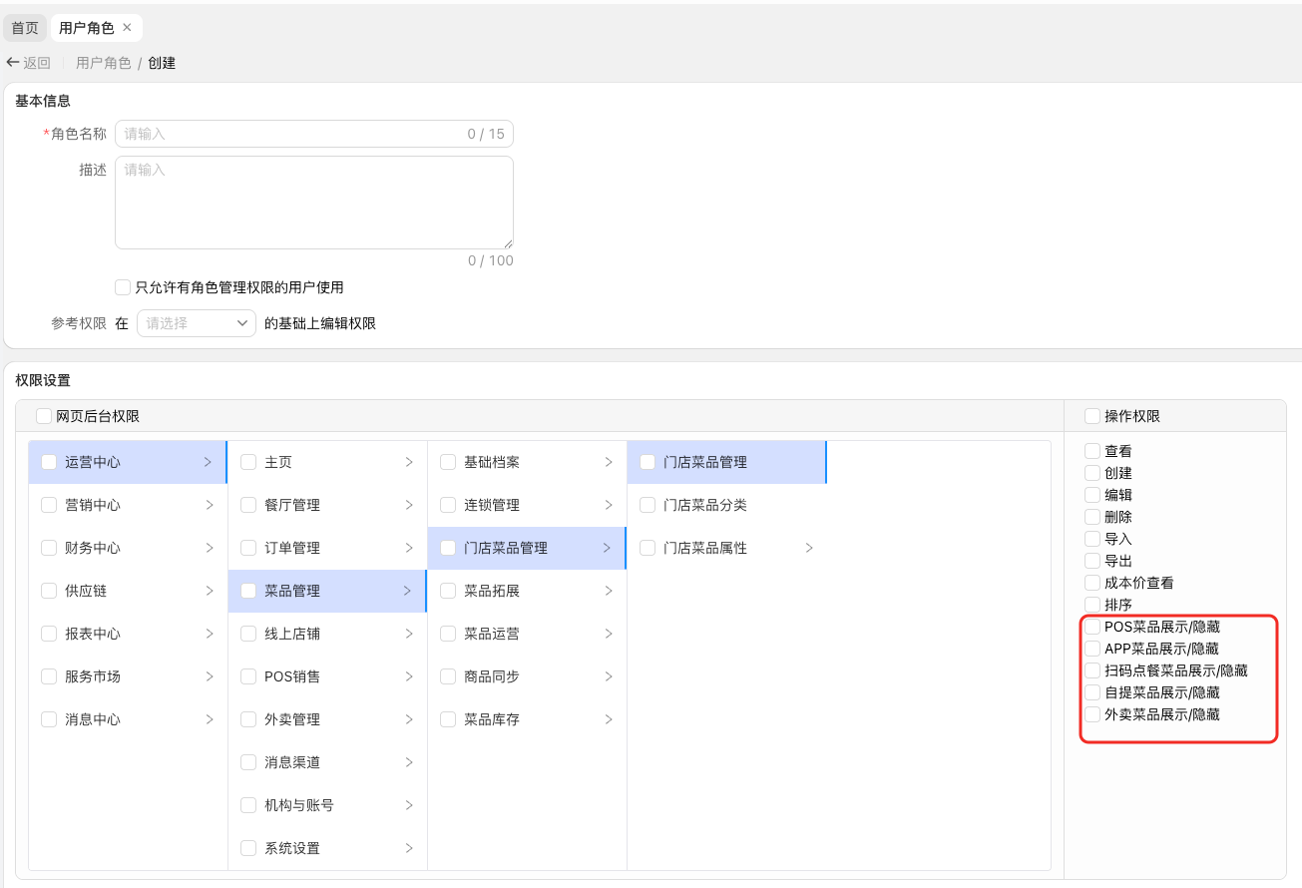Tick the 服务市场 checkbox
The image size is (1302, 888).
tap(49, 676)
